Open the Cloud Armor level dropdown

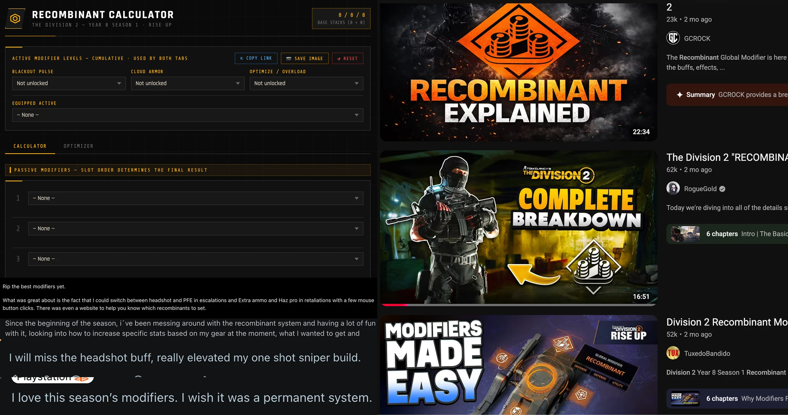point(187,83)
